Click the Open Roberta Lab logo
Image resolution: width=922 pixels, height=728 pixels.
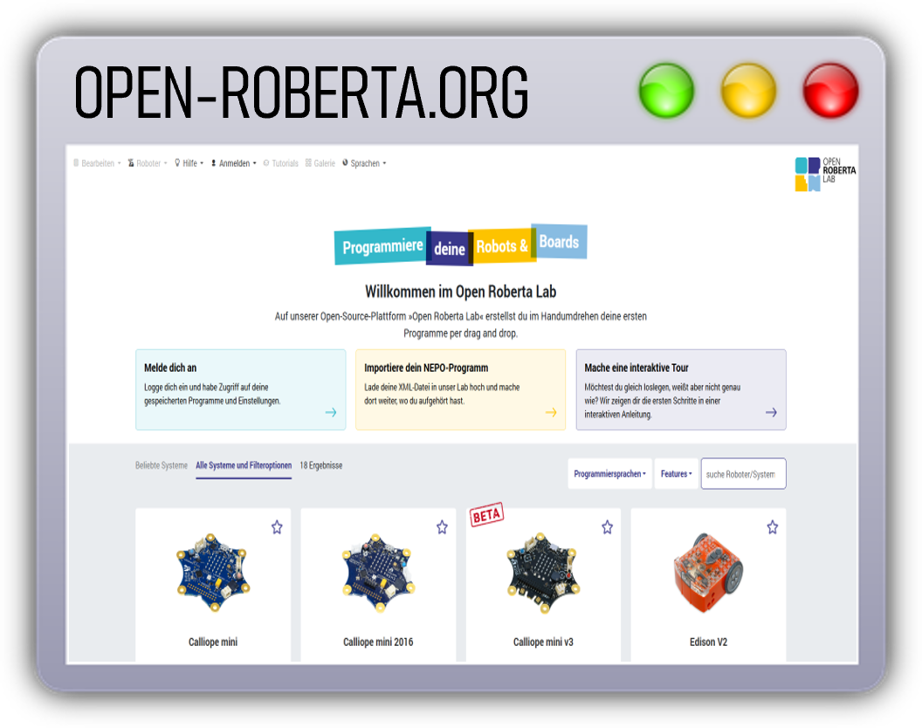pos(824,174)
